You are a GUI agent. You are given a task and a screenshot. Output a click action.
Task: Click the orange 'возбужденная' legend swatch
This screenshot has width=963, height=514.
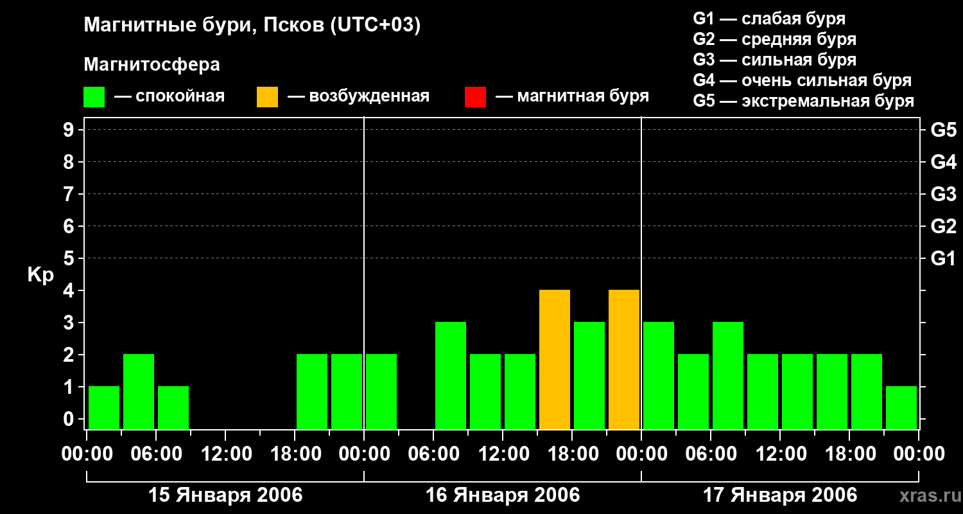coord(267,97)
